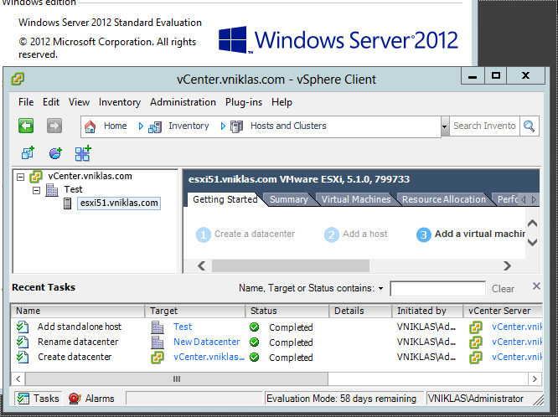The height and width of the screenshot is (417, 558).
Task: Show next tabs with right tab arrow
Action: click(x=534, y=199)
